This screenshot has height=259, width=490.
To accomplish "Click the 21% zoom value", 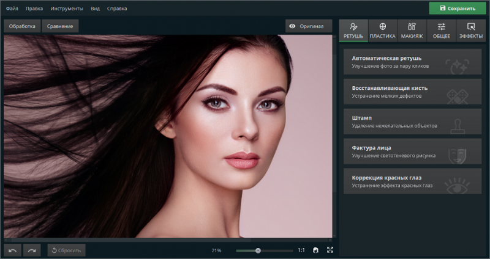I will click(x=216, y=250).
